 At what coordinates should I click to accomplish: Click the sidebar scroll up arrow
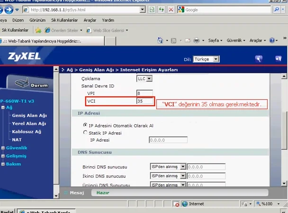(56, 69)
